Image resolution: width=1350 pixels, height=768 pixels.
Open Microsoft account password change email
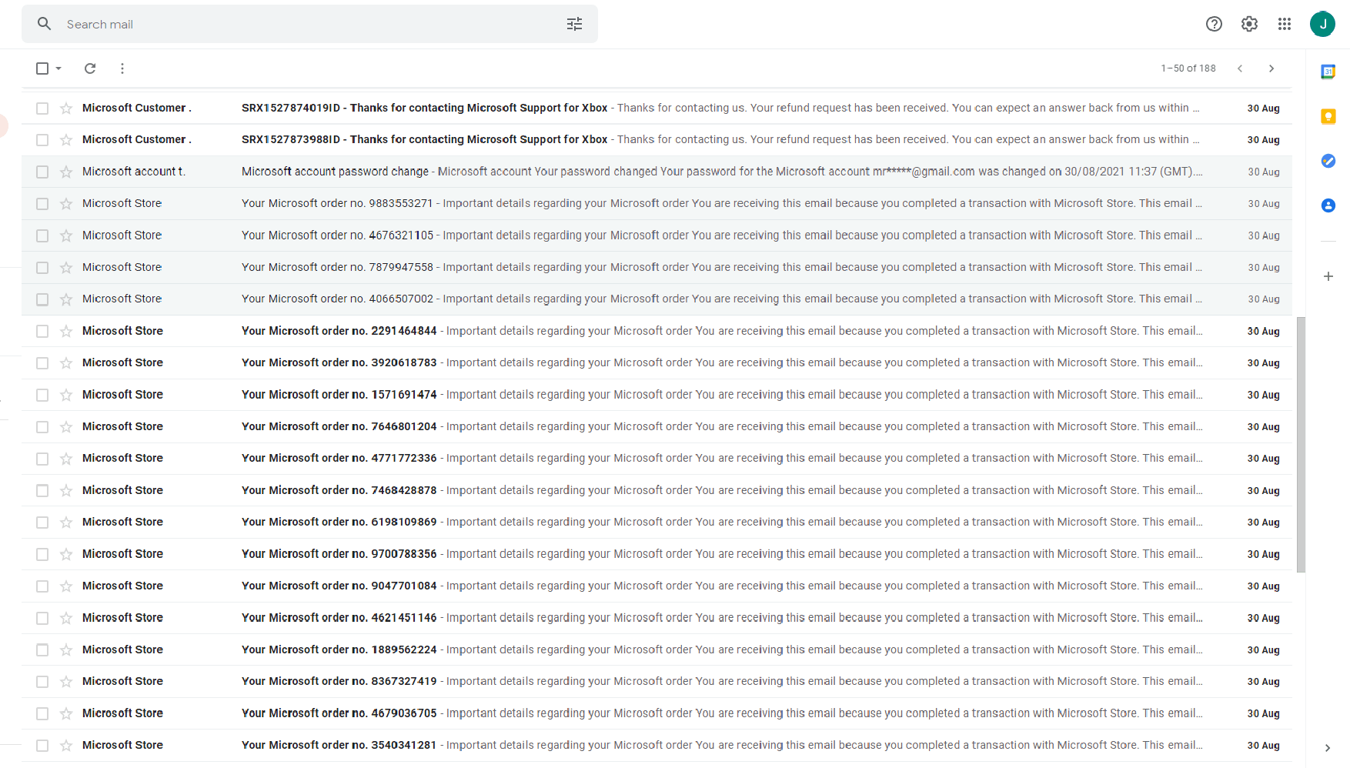[x=657, y=172]
